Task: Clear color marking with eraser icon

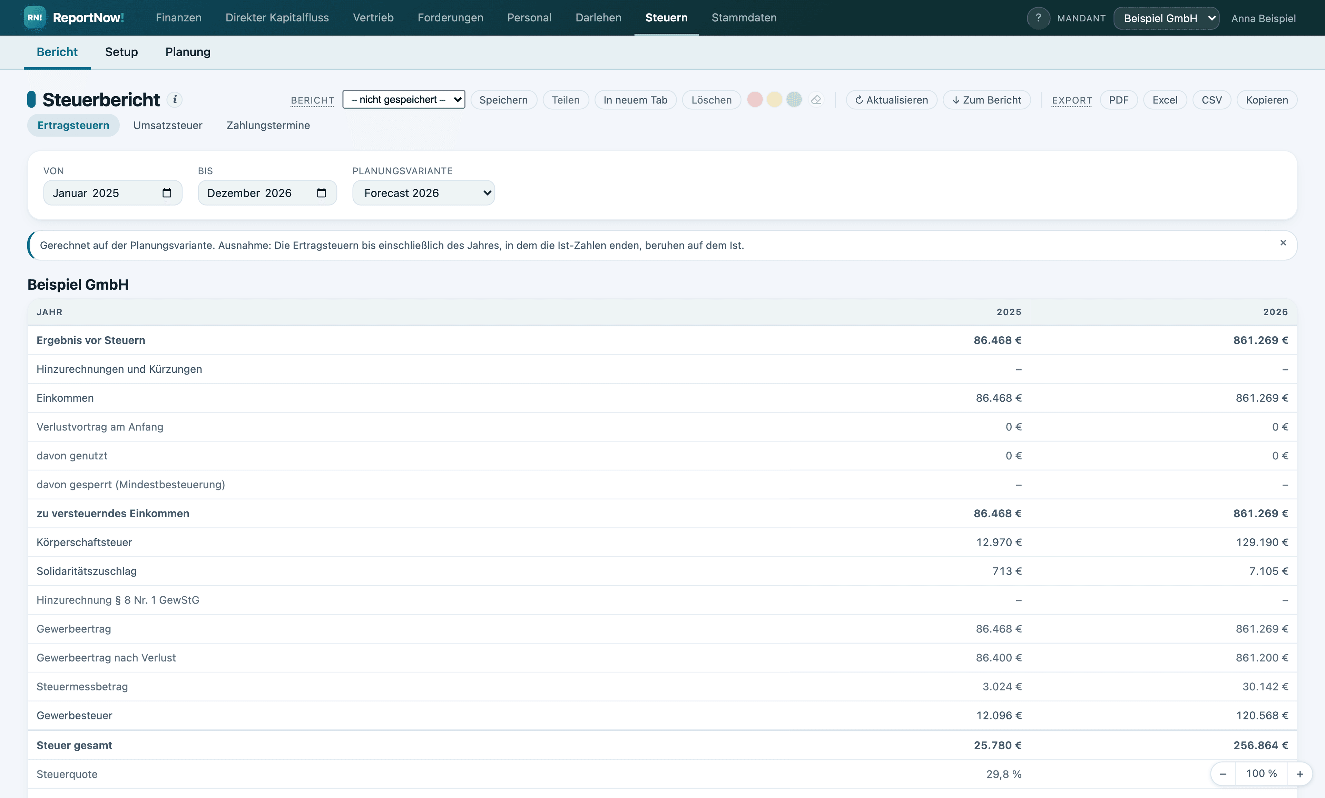Action: click(x=816, y=99)
